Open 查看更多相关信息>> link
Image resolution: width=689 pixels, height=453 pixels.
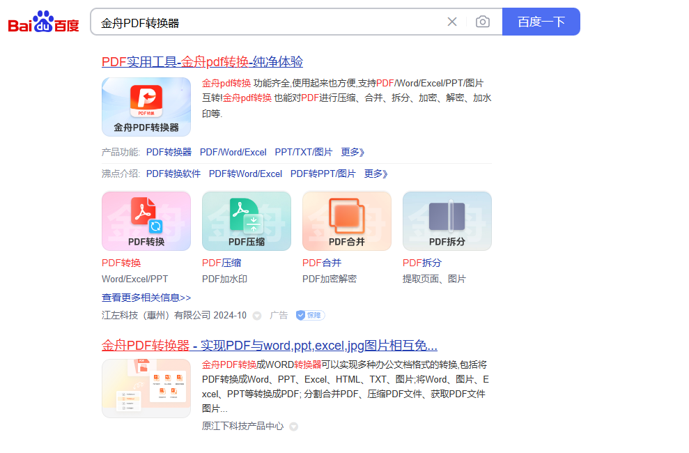pyautogui.click(x=146, y=298)
